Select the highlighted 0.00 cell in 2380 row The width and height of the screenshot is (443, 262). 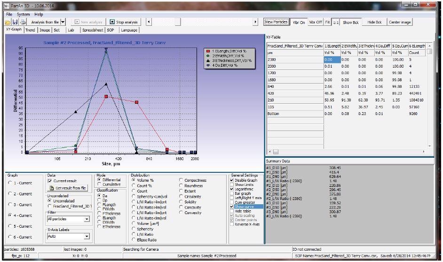point(332,60)
